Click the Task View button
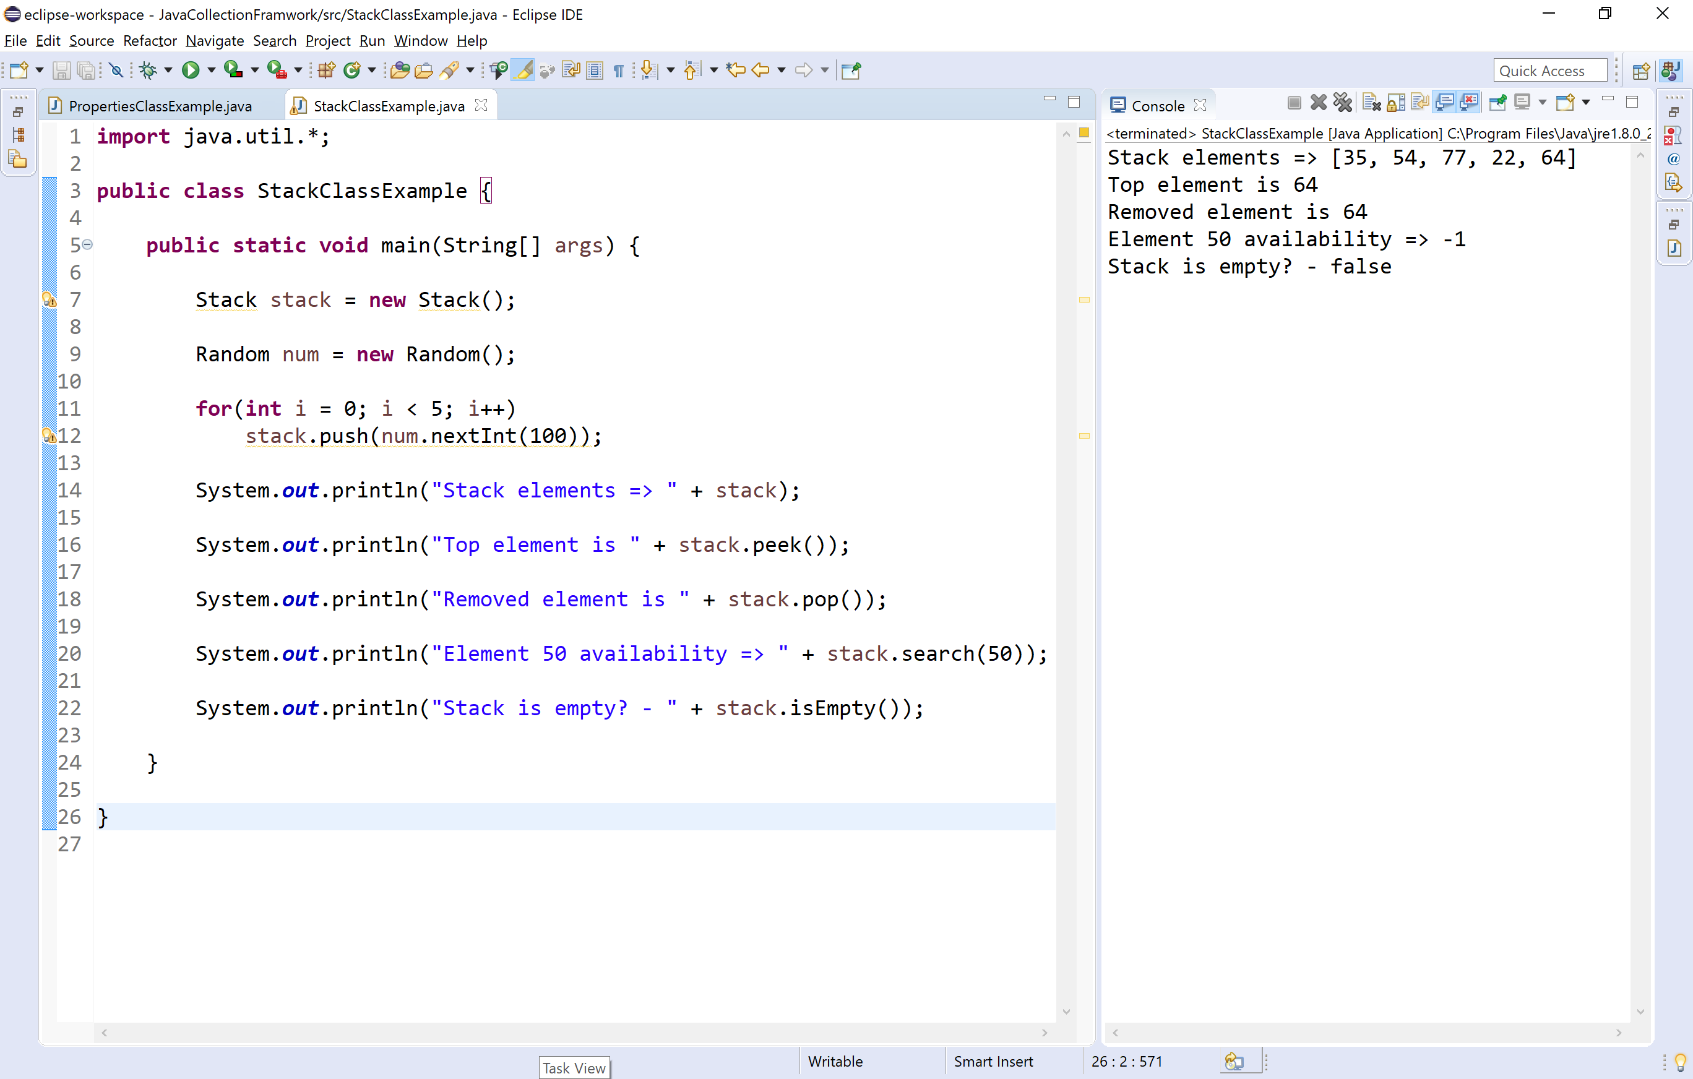The image size is (1693, 1079). click(574, 1068)
